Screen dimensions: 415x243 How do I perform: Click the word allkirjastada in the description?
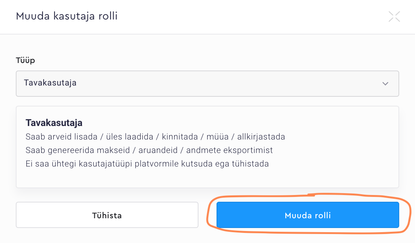tap(261, 136)
